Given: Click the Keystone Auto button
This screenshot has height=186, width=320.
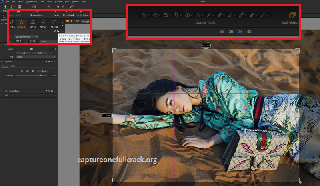Looking at the screenshot, I should [42, 71].
